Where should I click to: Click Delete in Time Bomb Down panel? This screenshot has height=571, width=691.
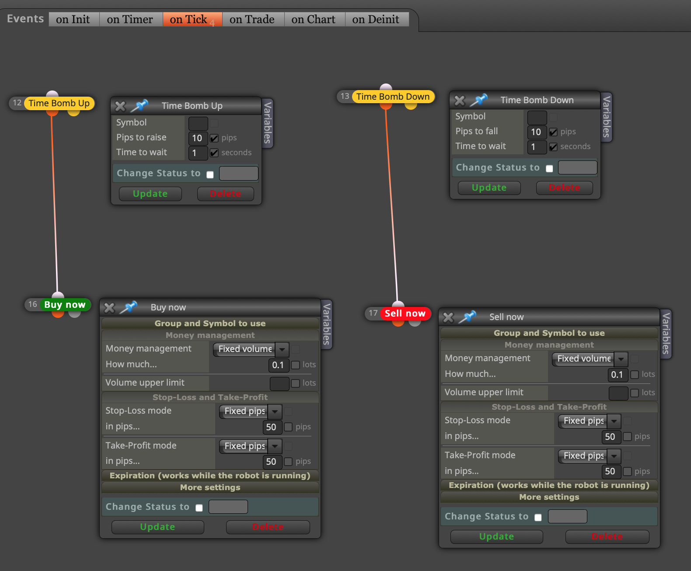[x=565, y=188]
